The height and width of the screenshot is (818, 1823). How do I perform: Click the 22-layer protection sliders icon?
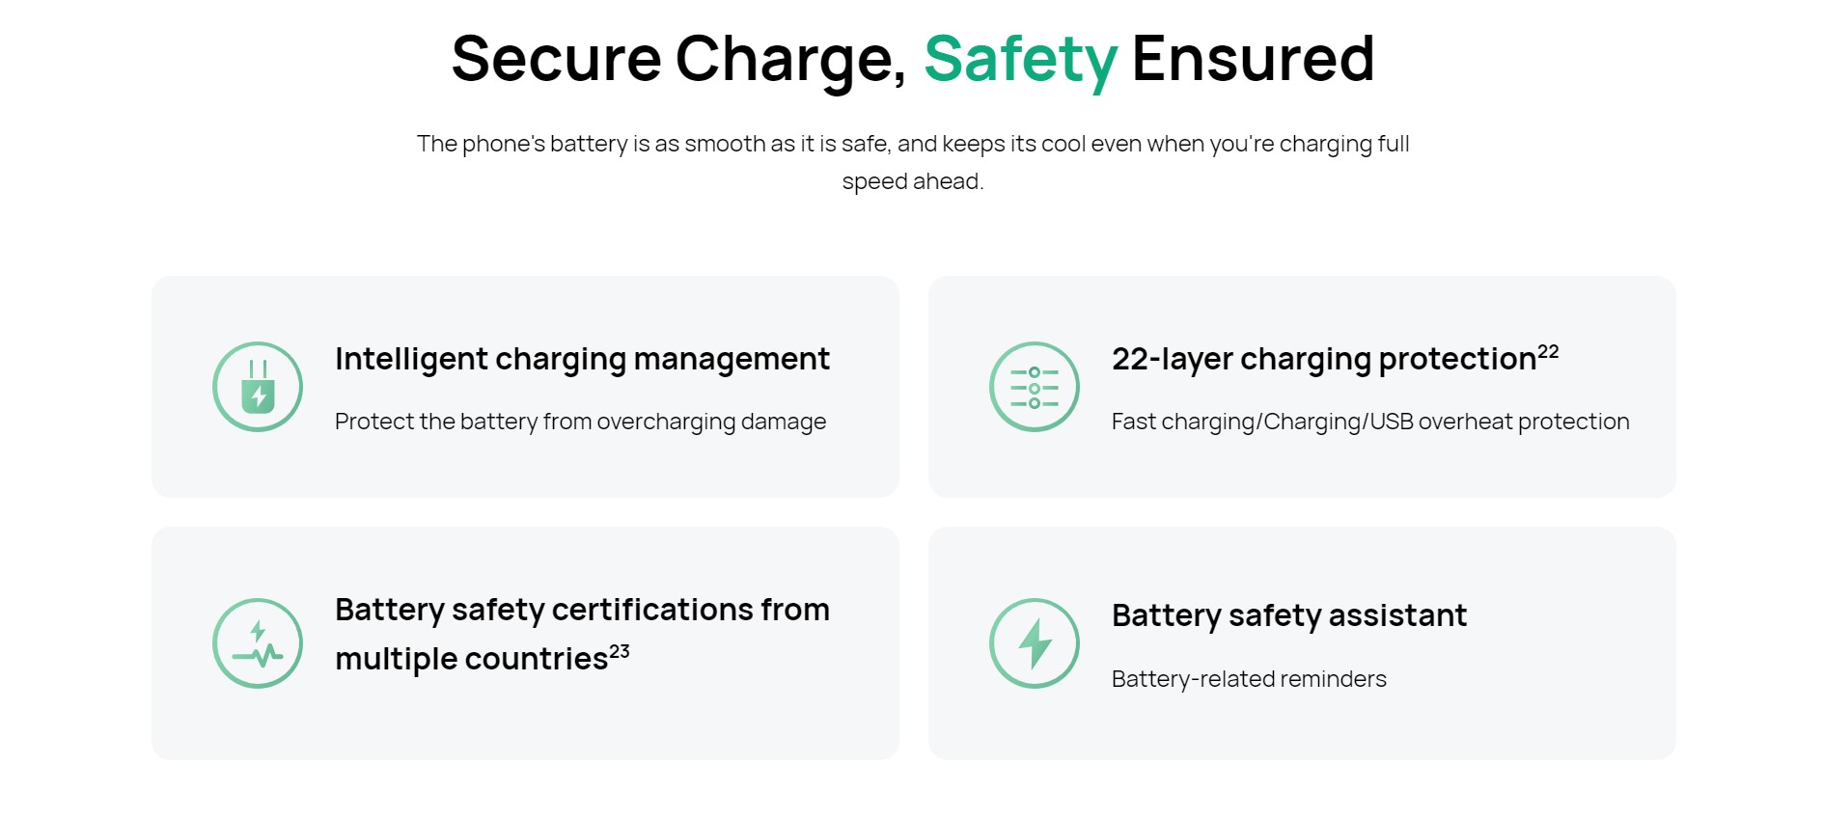coord(1034,387)
